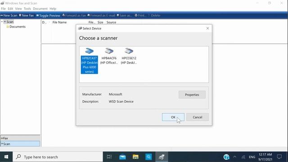Screen dimensions: 288x162
Task: Close the Select Device dialog
Action: pos(207,28)
